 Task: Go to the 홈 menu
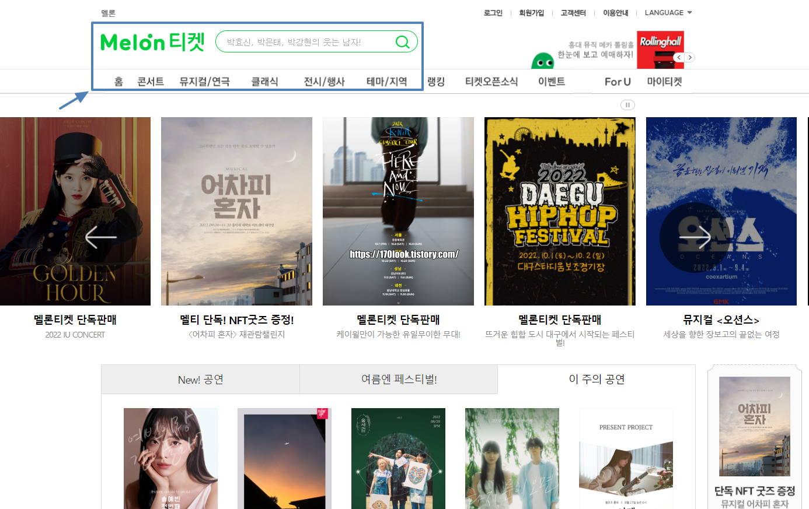[118, 82]
